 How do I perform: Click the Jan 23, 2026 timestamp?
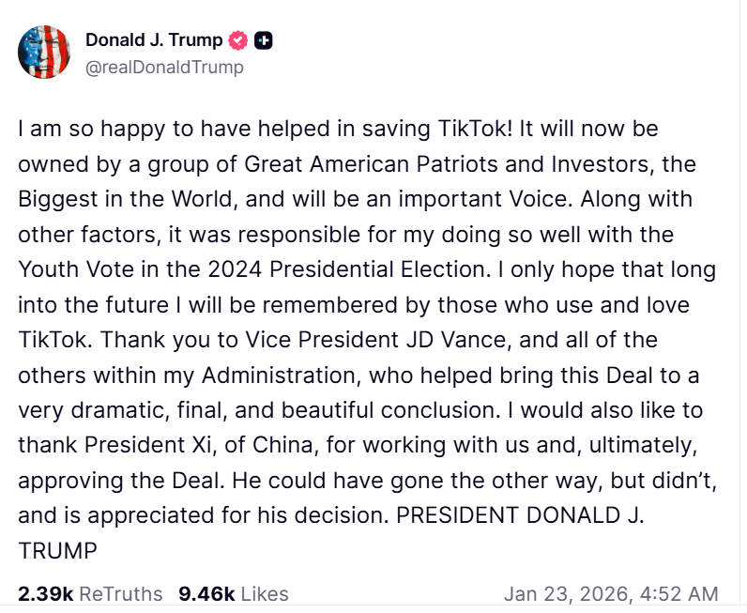pos(610,593)
